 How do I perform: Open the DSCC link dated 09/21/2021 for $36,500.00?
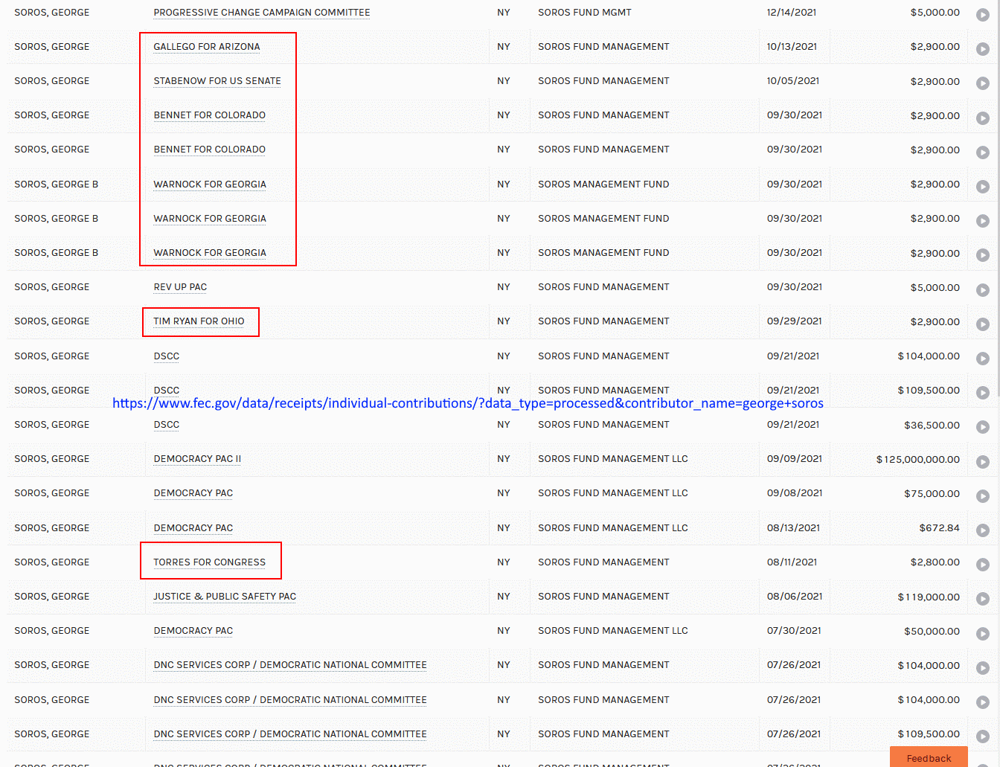[167, 425]
